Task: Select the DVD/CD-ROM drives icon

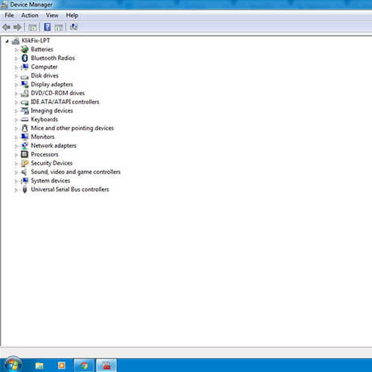Action: [25, 93]
